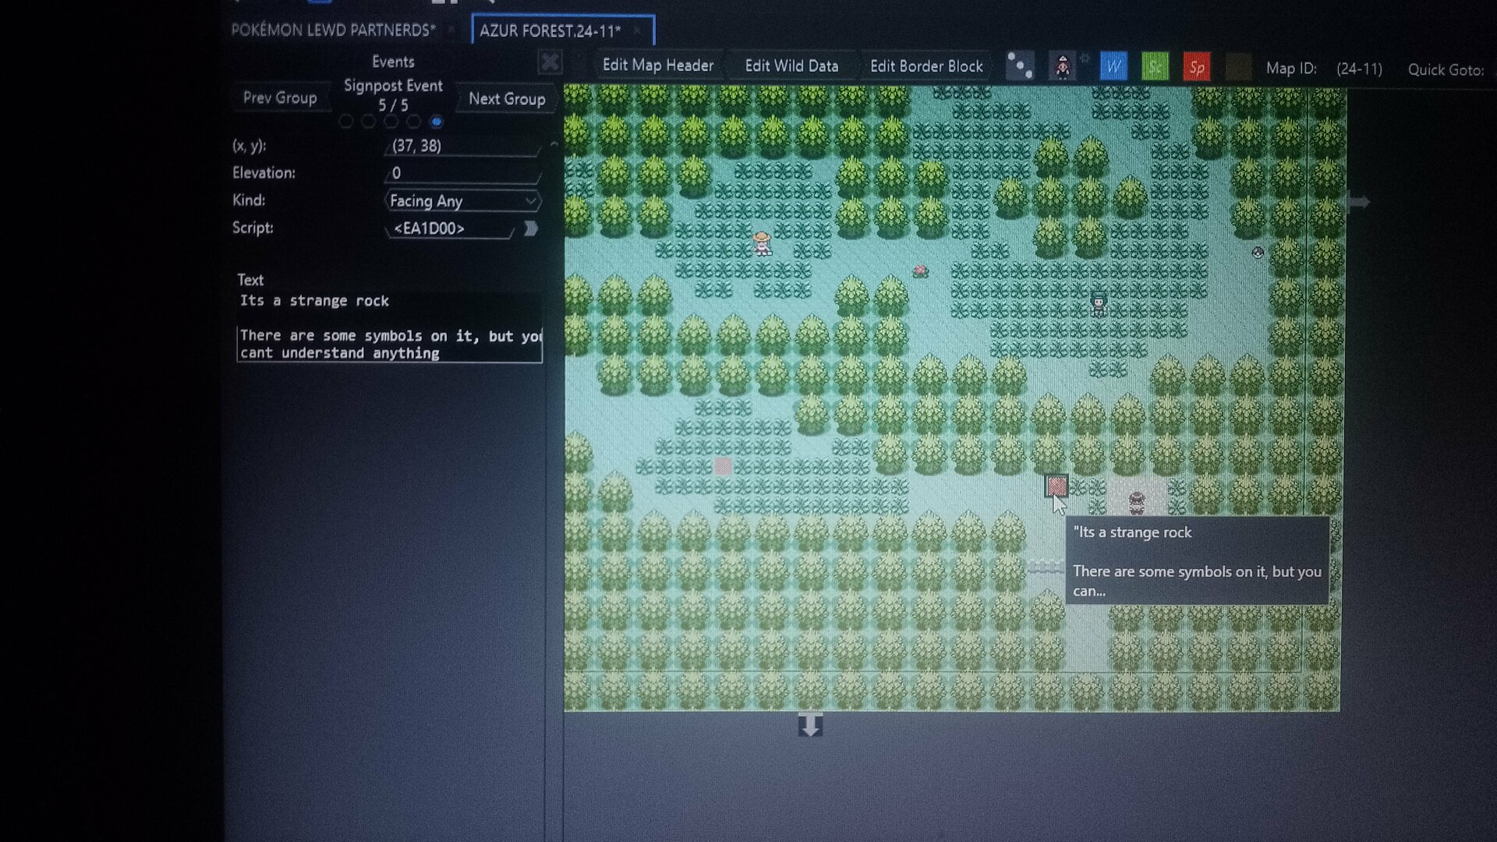Open Edit Border Block

click(x=926, y=66)
